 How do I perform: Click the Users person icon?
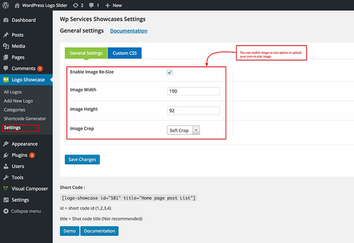coord(6,166)
